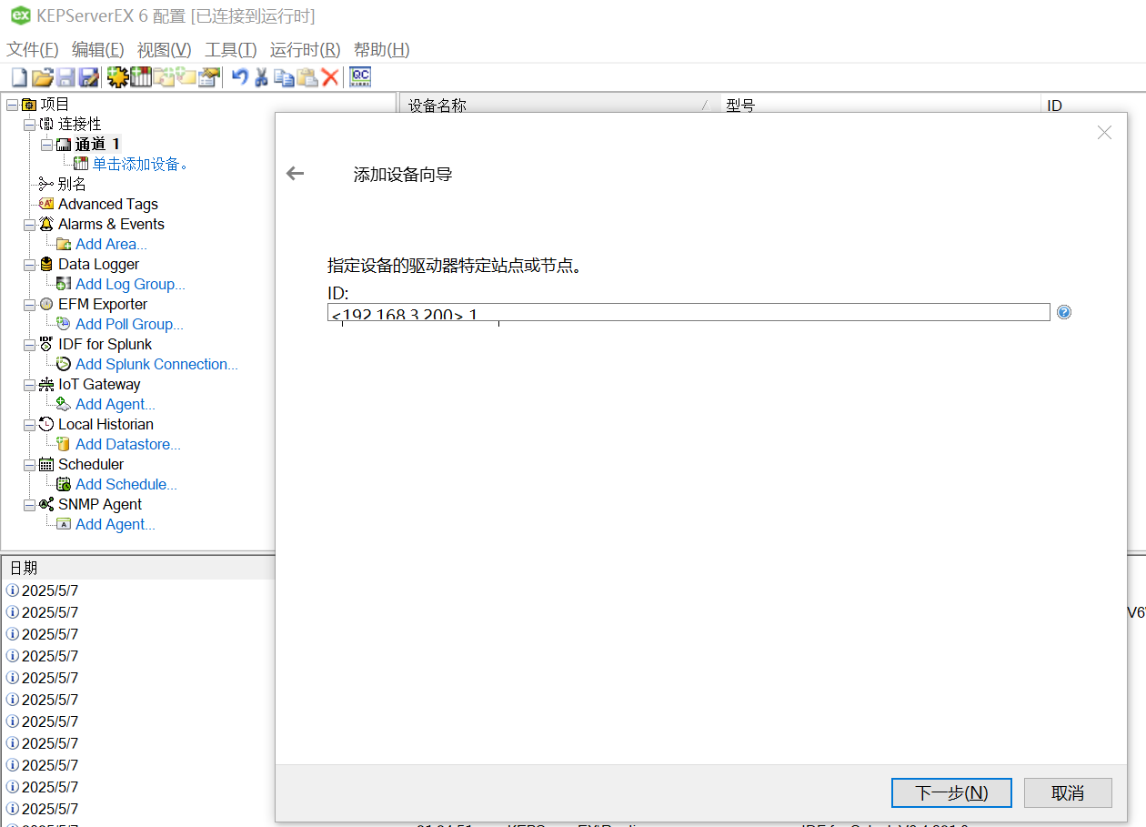Screen dimensions: 1146x827
Task: Collapse the Local Historian node
Action: (29, 424)
